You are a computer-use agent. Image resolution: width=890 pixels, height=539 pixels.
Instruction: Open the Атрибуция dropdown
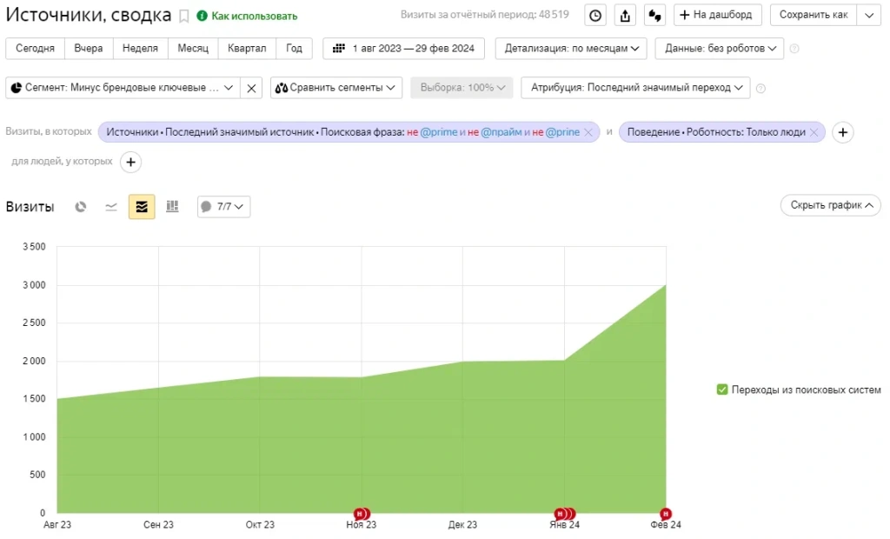tap(634, 87)
